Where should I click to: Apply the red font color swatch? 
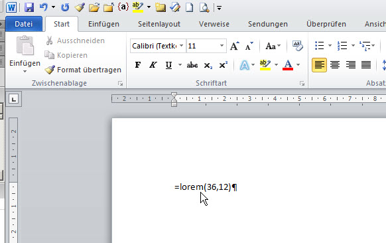tap(288, 65)
